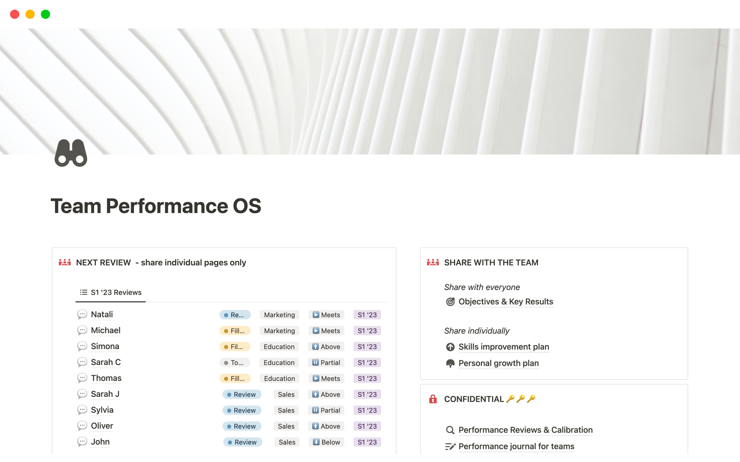Click the red lock icon next to CONFIDENTIAL
The width and height of the screenshot is (740, 462).
pyautogui.click(x=433, y=399)
